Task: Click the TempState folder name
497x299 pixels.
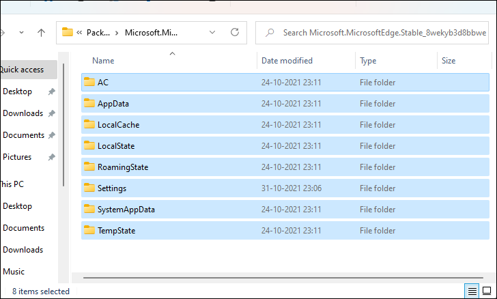Action: (116, 231)
